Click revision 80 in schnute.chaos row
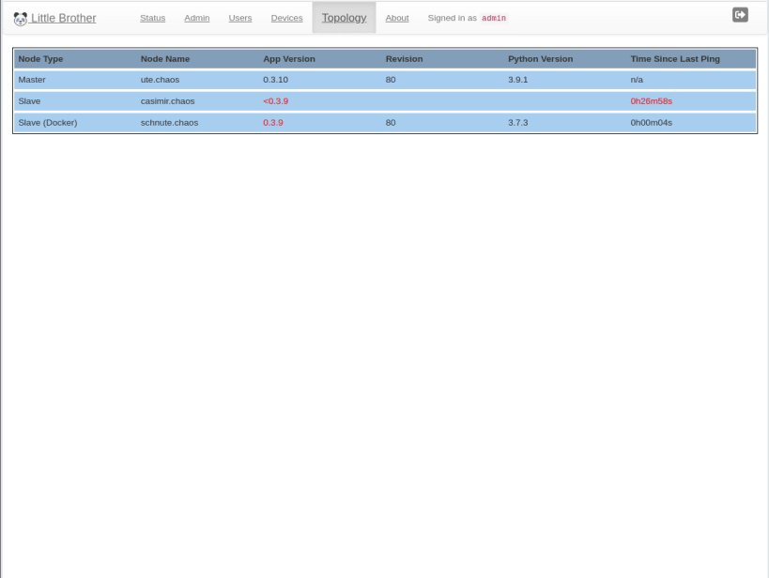This screenshot has width=769, height=578. pos(391,123)
